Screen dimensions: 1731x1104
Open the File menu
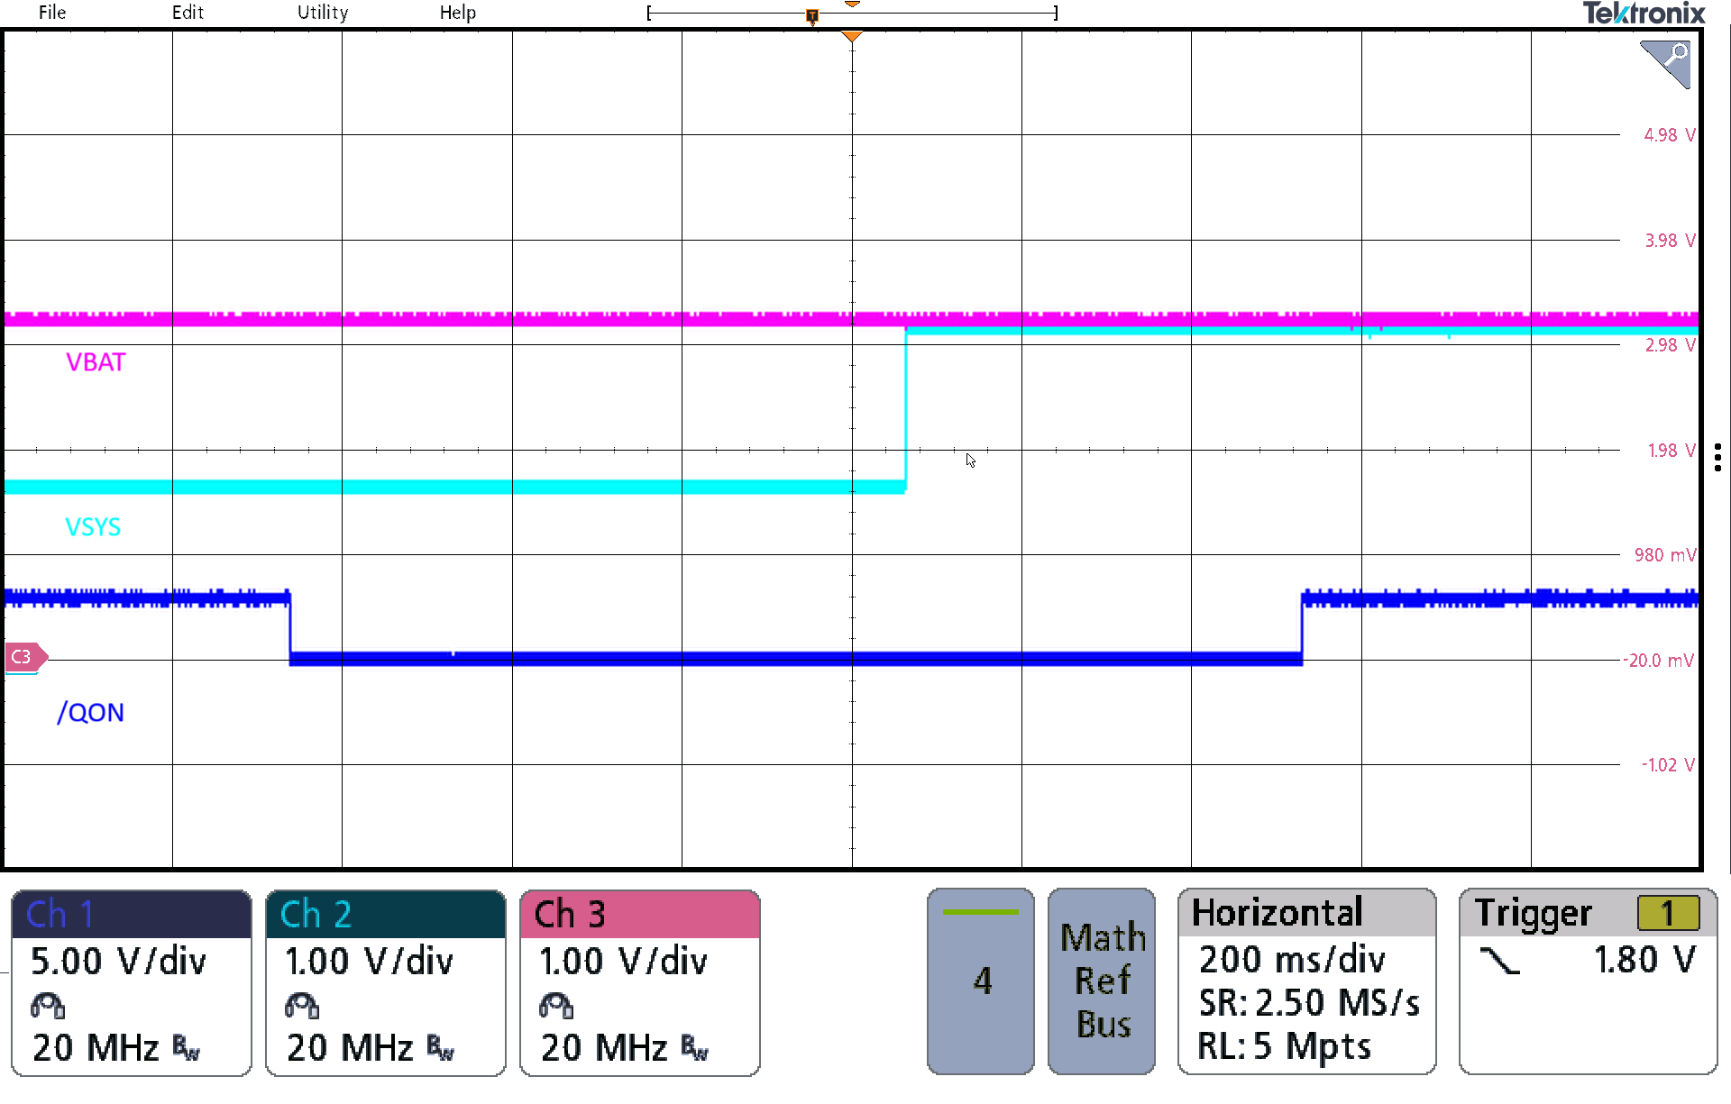pyautogui.click(x=52, y=13)
